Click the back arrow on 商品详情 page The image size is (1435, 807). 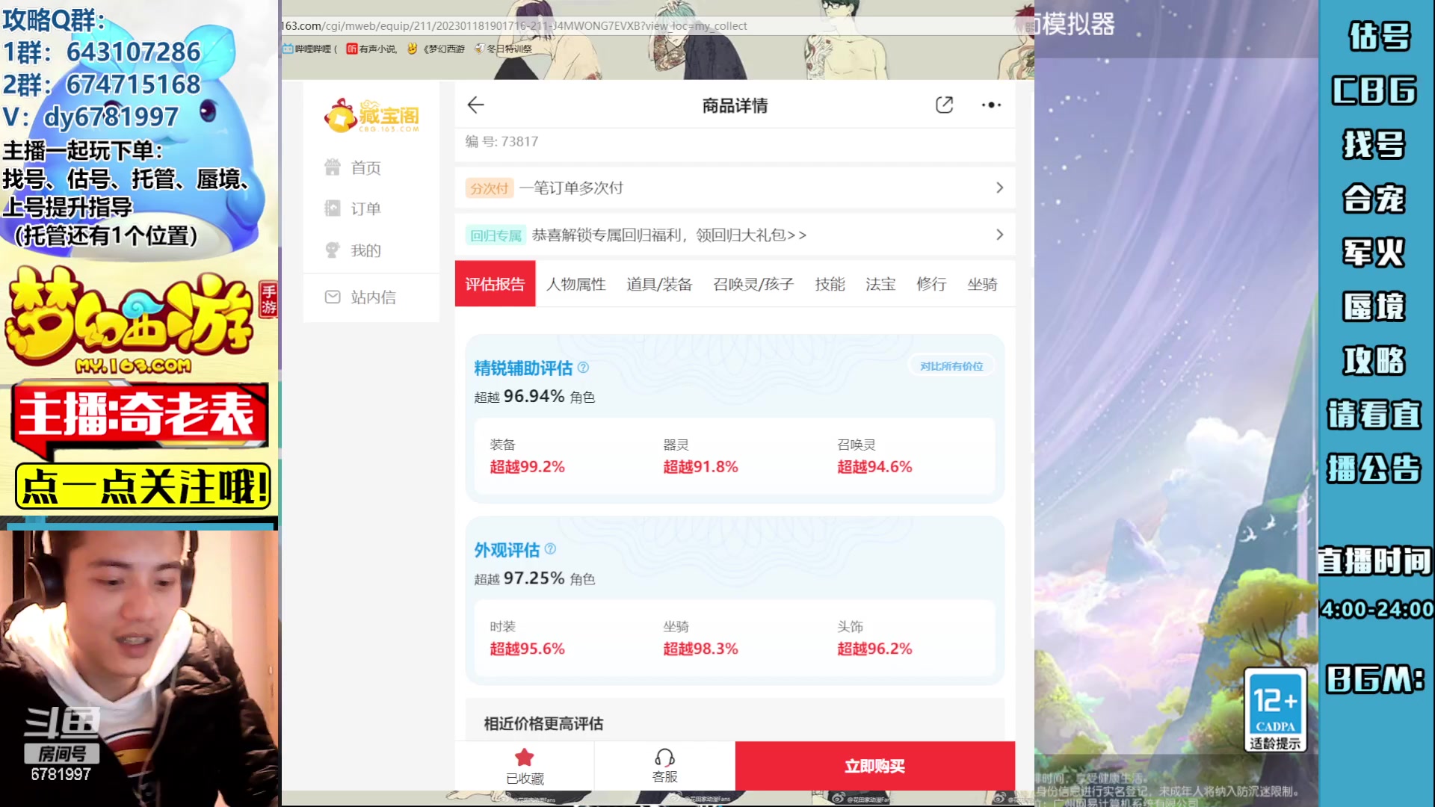(476, 105)
